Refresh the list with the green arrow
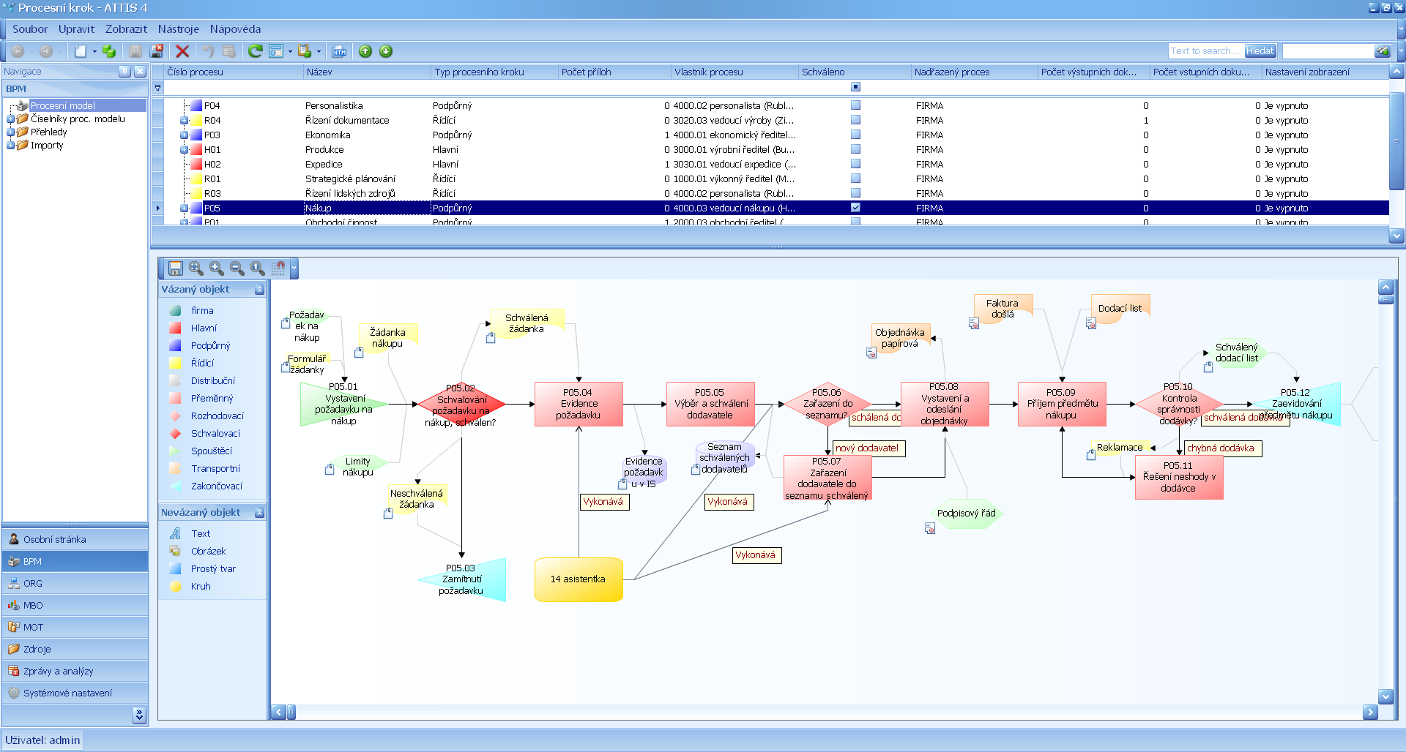The width and height of the screenshot is (1406, 752). click(x=256, y=51)
